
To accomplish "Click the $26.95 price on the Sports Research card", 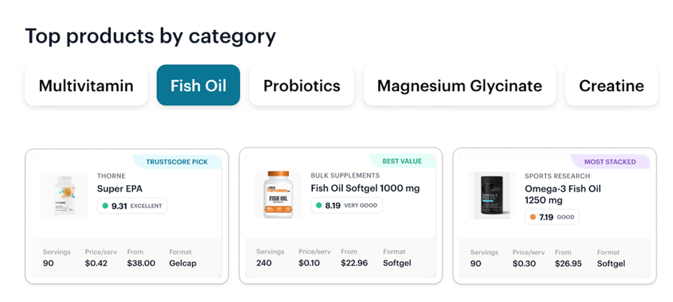I will 568,263.
